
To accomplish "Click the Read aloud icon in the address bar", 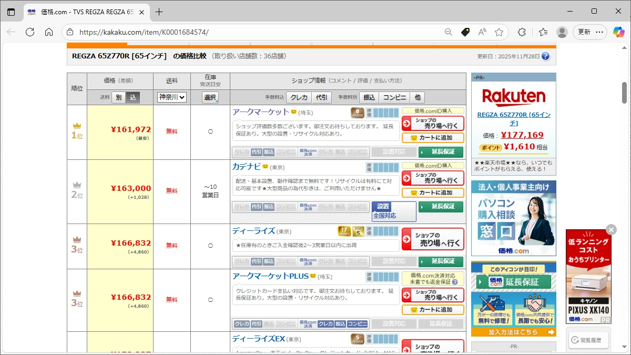I will point(482,32).
